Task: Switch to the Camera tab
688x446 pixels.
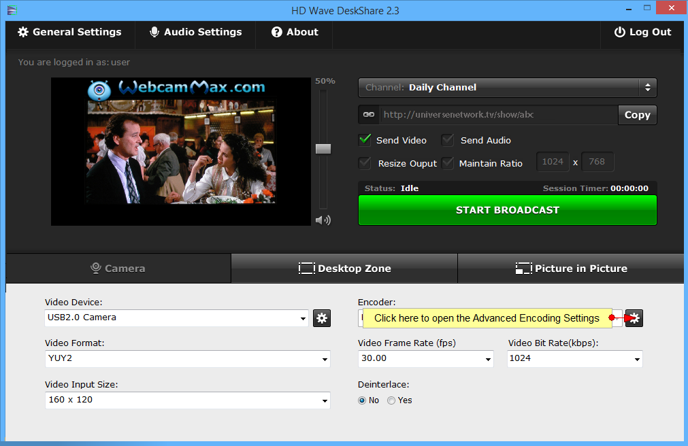Action: pyautogui.click(x=118, y=269)
